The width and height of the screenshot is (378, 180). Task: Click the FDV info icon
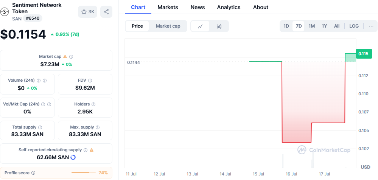90,81
